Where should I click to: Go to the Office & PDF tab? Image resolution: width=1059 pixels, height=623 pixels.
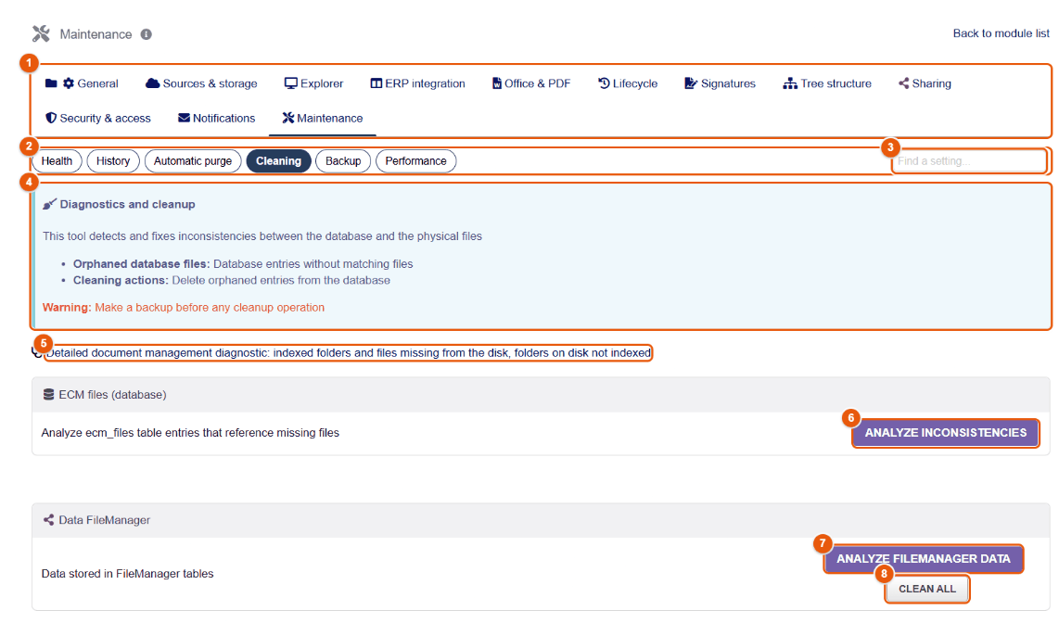coord(531,83)
